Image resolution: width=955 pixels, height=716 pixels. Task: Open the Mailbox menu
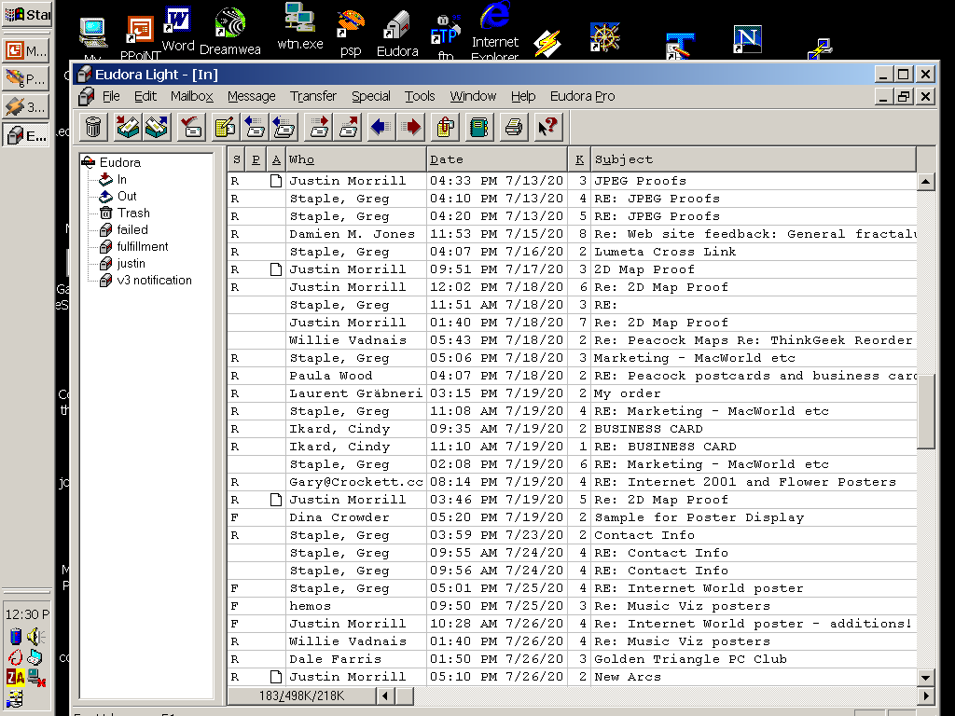[192, 96]
